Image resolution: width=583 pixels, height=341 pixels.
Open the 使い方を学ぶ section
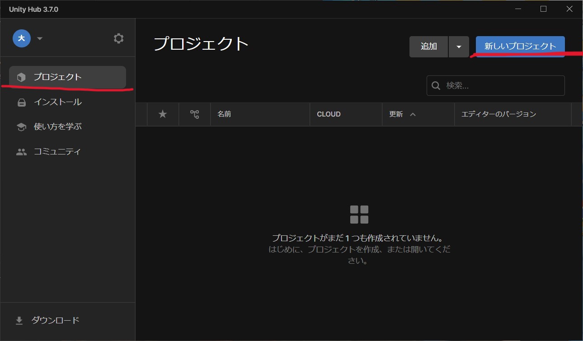tap(57, 127)
